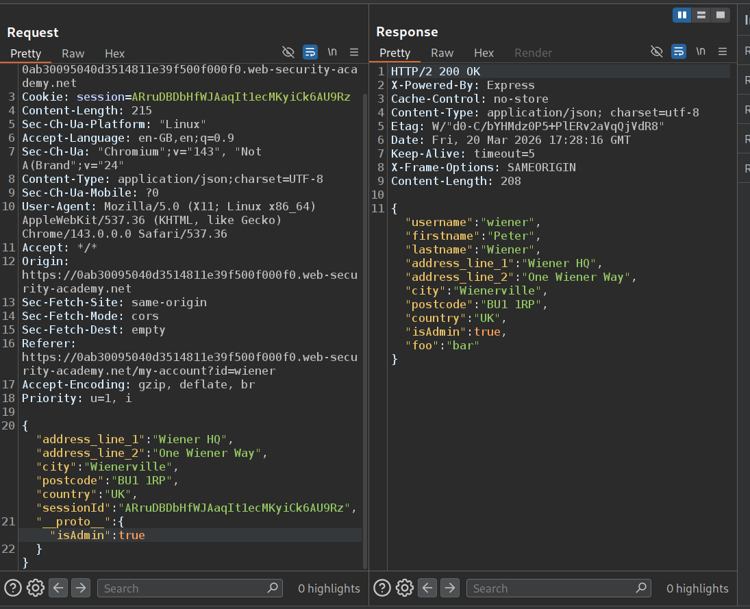The width and height of the screenshot is (750, 609).
Task: Toggle hide non-printable eye icon in Request
Action: [x=288, y=52]
